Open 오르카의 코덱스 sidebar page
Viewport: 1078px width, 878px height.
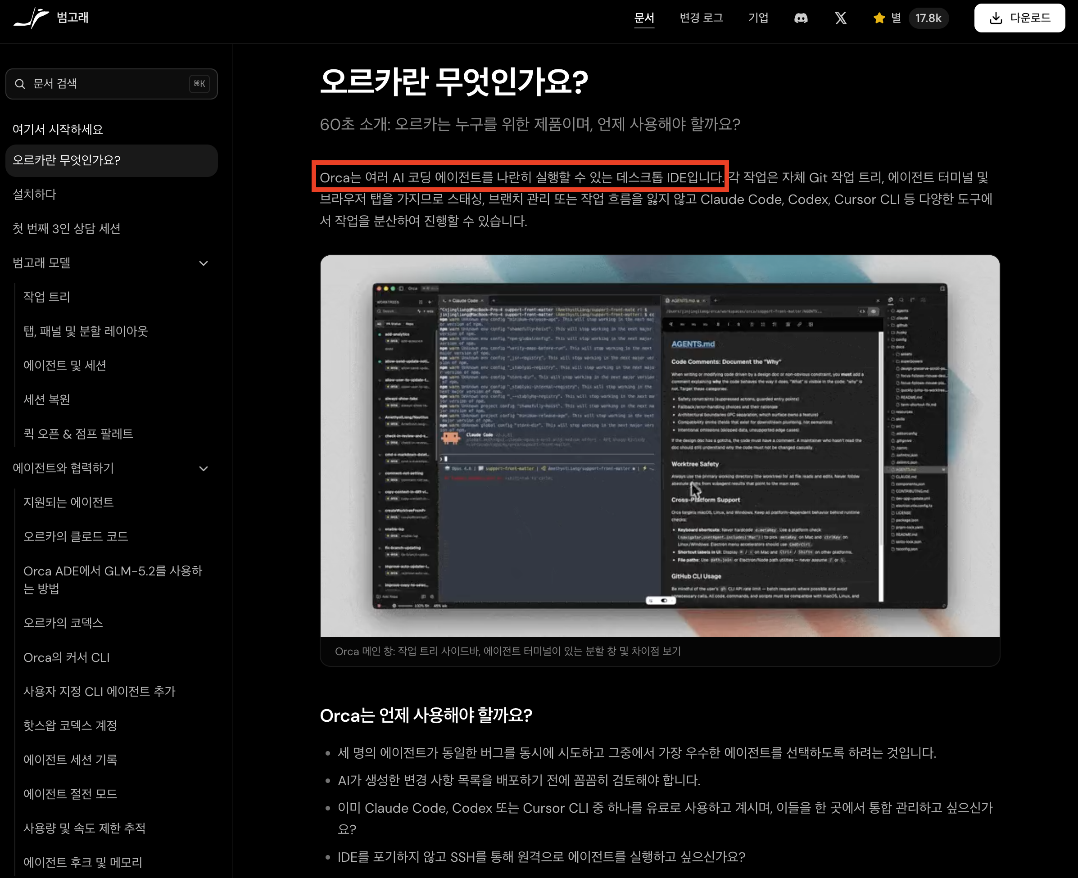pos(63,623)
